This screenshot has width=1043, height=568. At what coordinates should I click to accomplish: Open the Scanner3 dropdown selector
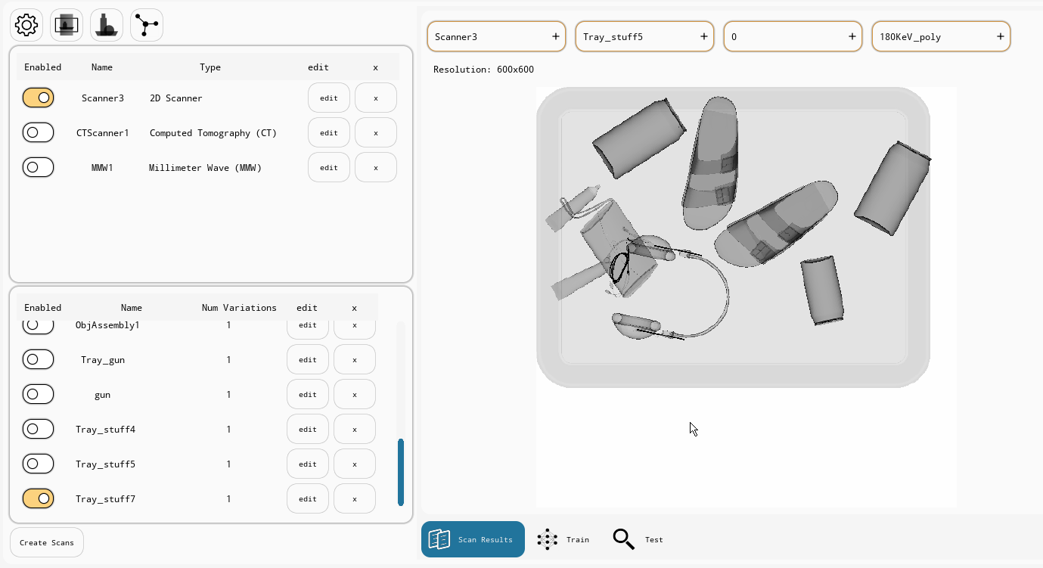496,36
